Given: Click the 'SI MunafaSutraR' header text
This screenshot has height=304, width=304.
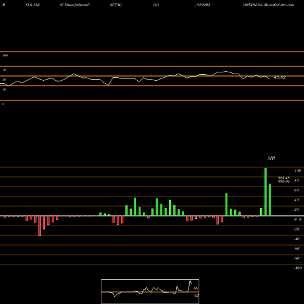Looking at the screenshot, I should [x=75, y=5].
